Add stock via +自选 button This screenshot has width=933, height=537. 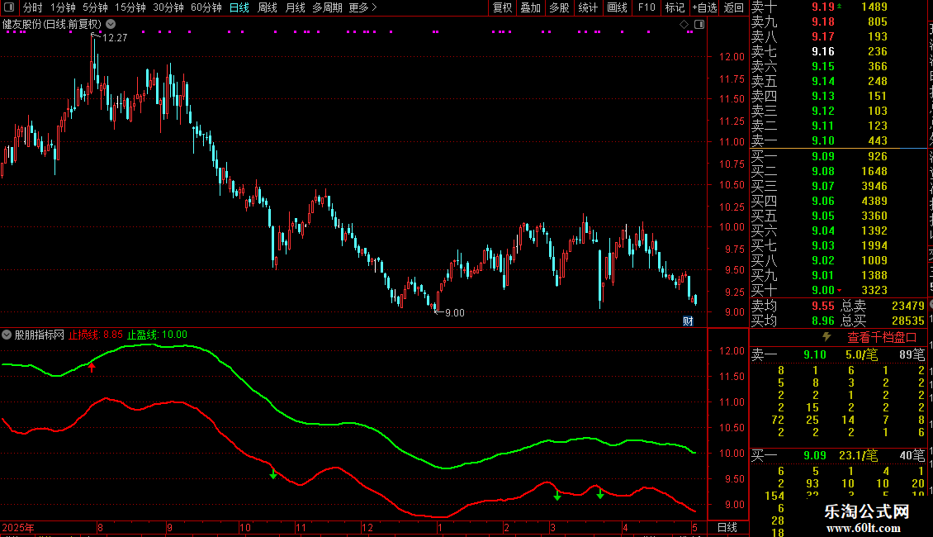(704, 7)
